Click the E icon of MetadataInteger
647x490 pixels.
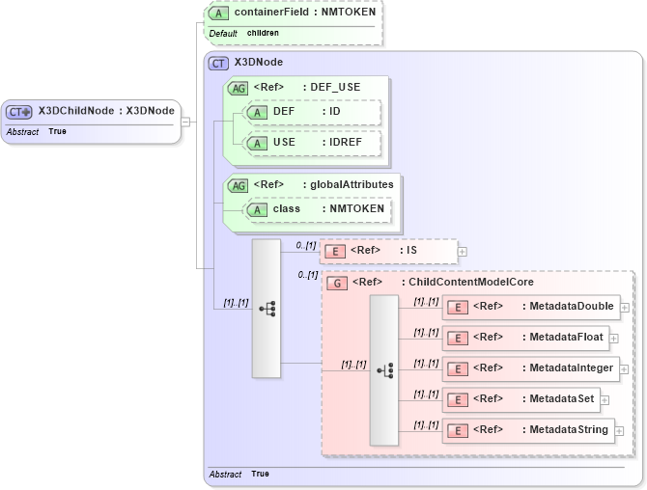[458, 369]
